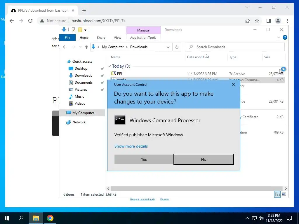This screenshot has width=299, height=224.
Task: Select Network in navigation pane
Action: 79,122
